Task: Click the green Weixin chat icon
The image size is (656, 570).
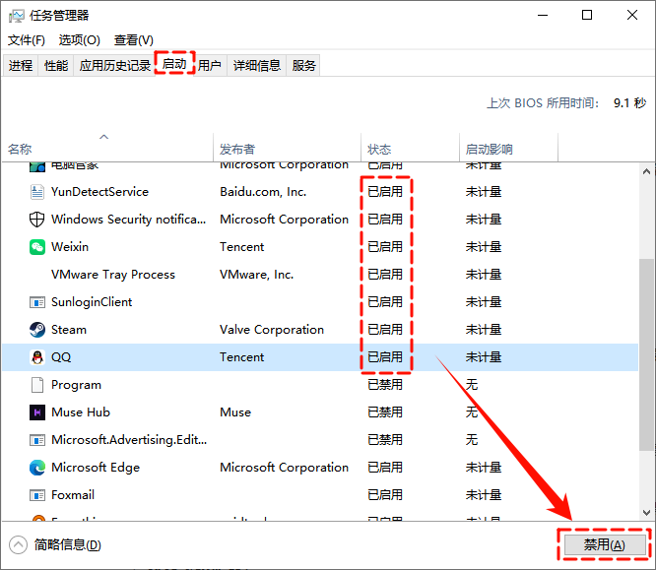Action: pos(36,247)
